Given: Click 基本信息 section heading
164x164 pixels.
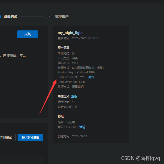Looking at the screenshot, I should [63, 47].
